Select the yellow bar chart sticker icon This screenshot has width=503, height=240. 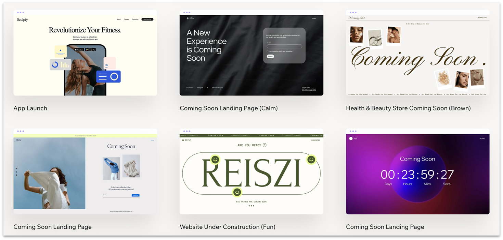(65, 64)
